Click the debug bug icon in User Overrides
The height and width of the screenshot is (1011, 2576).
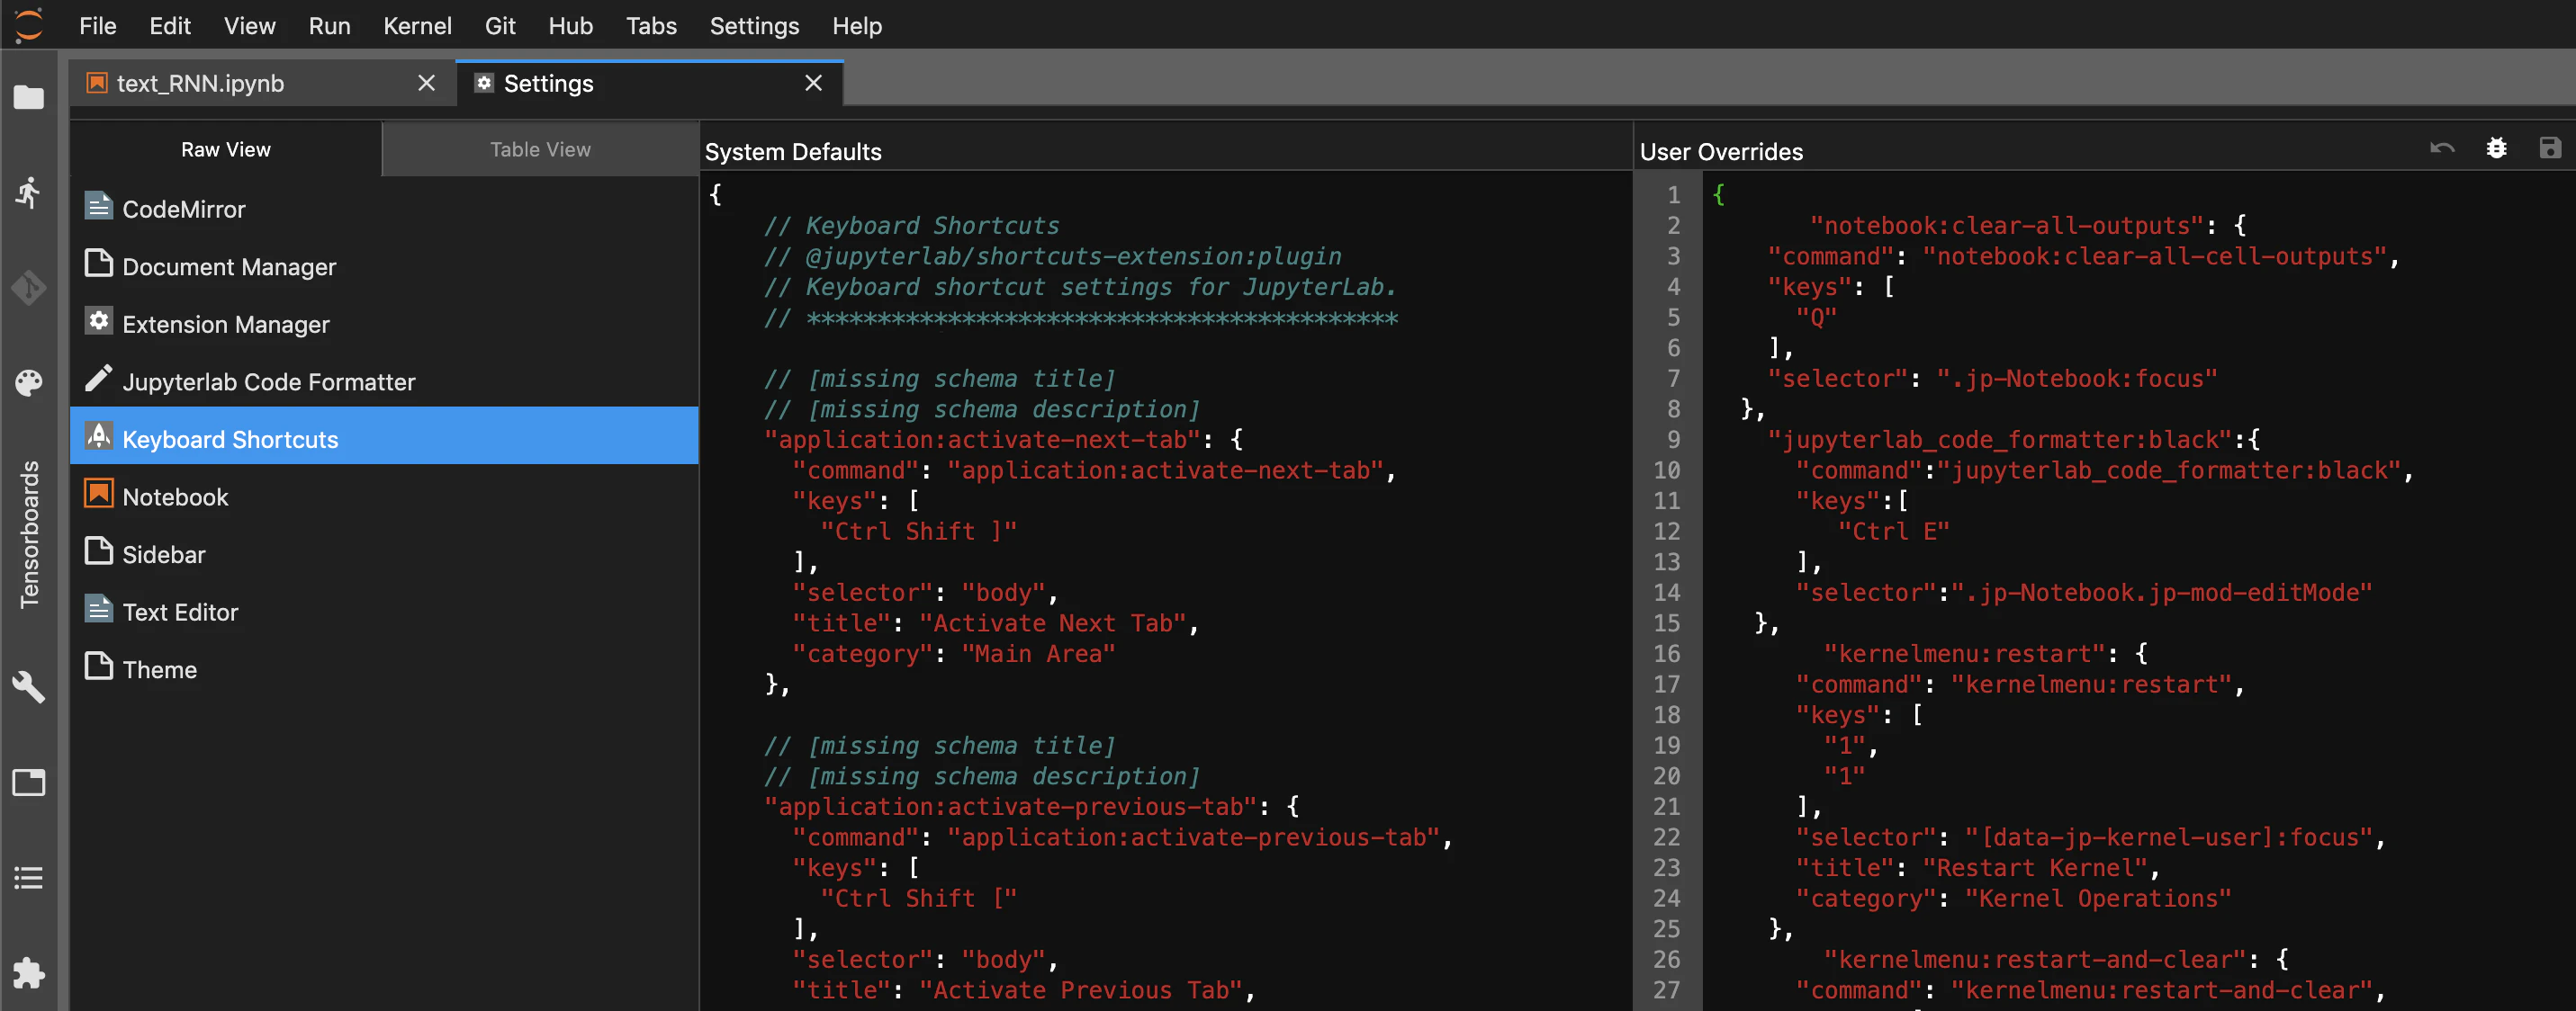pyautogui.click(x=2496, y=148)
